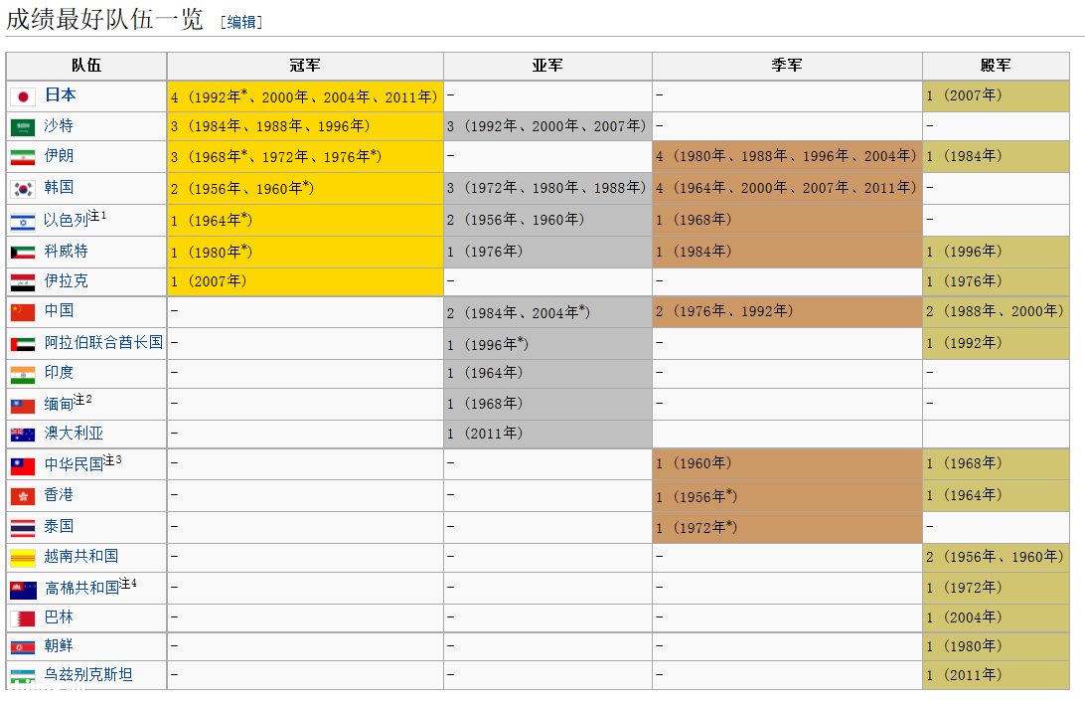Click the Hong Kong flag icon
Screen dimensions: 1085x703
pos(23,496)
